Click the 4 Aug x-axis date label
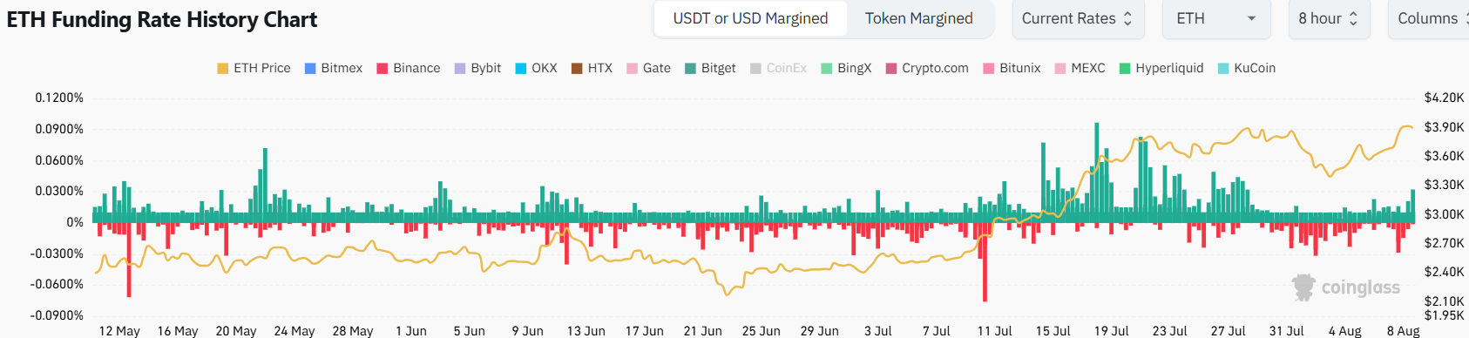This screenshot has height=338, width=1469. pyautogui.click(x=1344, y=331)
